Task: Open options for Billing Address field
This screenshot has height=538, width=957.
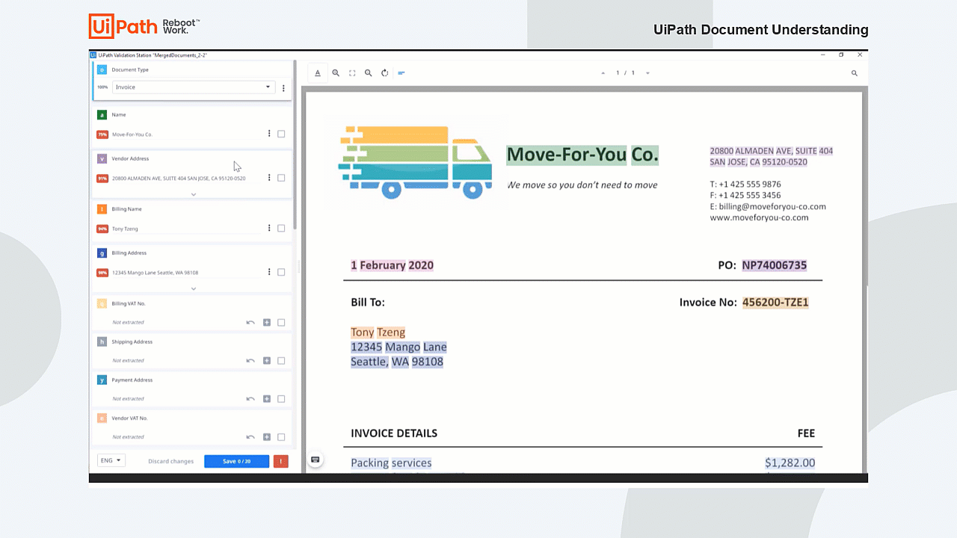Action: point(269,272)
